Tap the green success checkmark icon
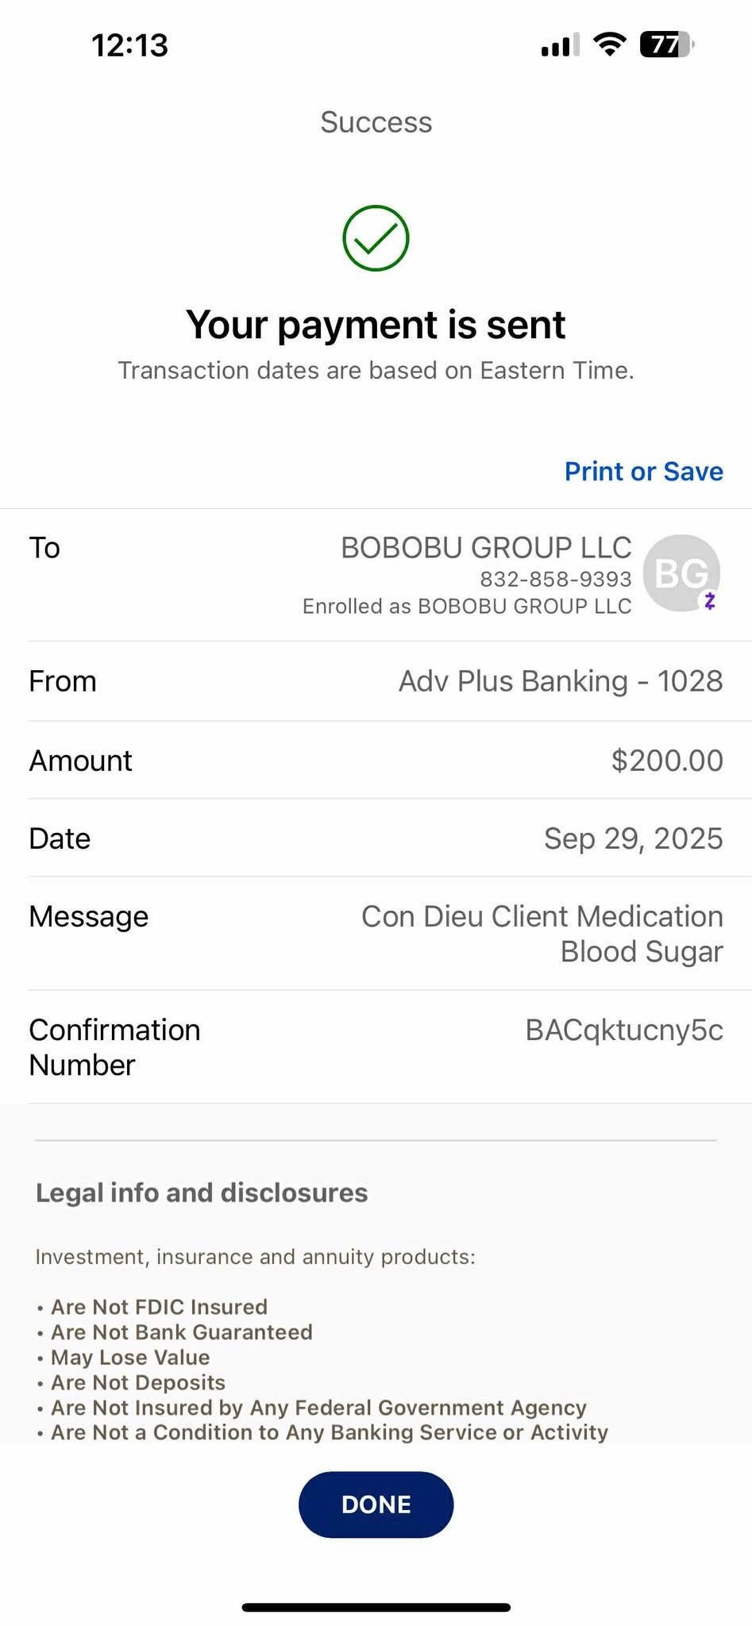This screenshot has height=1626, width=752. 376,238
